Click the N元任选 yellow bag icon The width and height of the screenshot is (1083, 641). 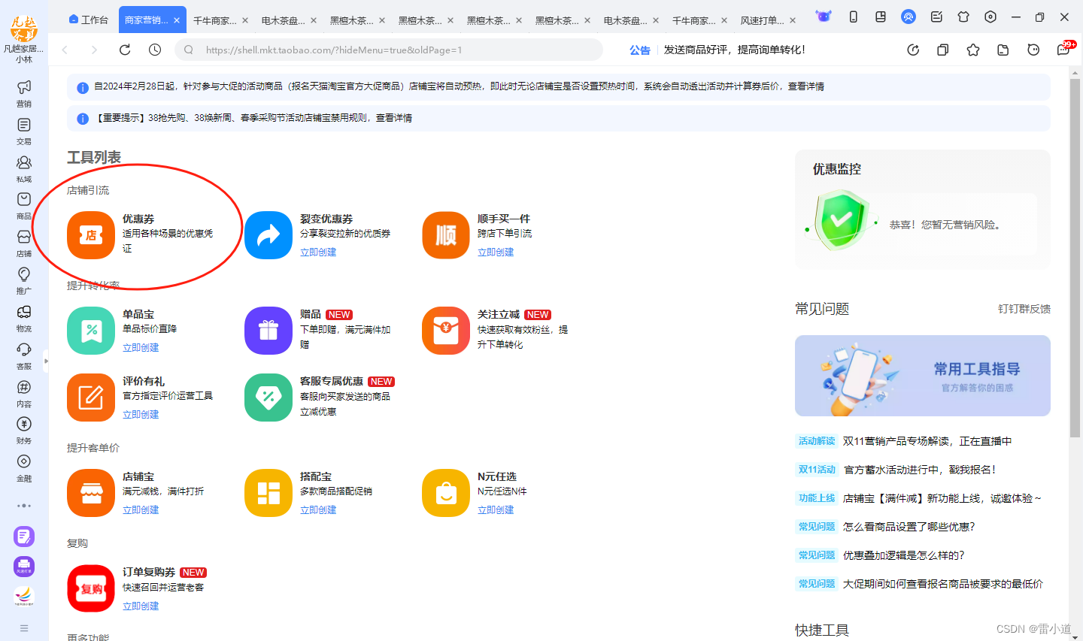(x=446, y=493)
